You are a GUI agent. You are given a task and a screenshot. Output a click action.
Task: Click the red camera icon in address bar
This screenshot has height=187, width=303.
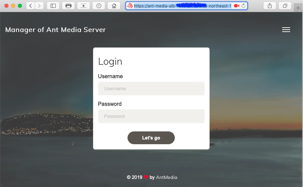tap(237, 6)
